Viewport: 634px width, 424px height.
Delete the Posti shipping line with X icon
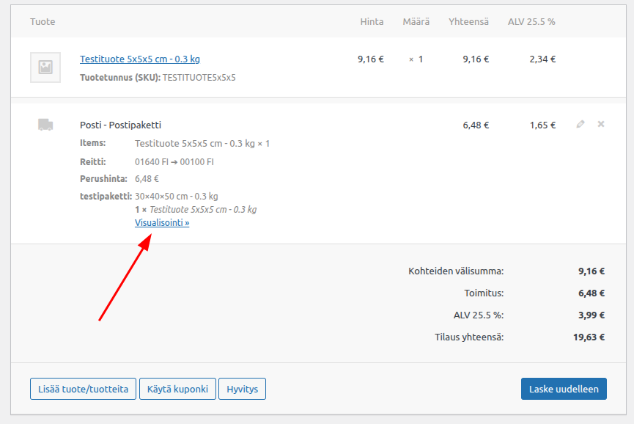(601, 125)
